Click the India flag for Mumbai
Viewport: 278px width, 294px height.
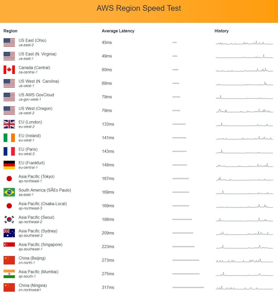(9, 274)
